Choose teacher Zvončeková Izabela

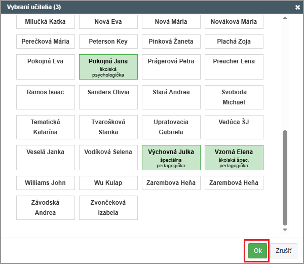(108, 207)
